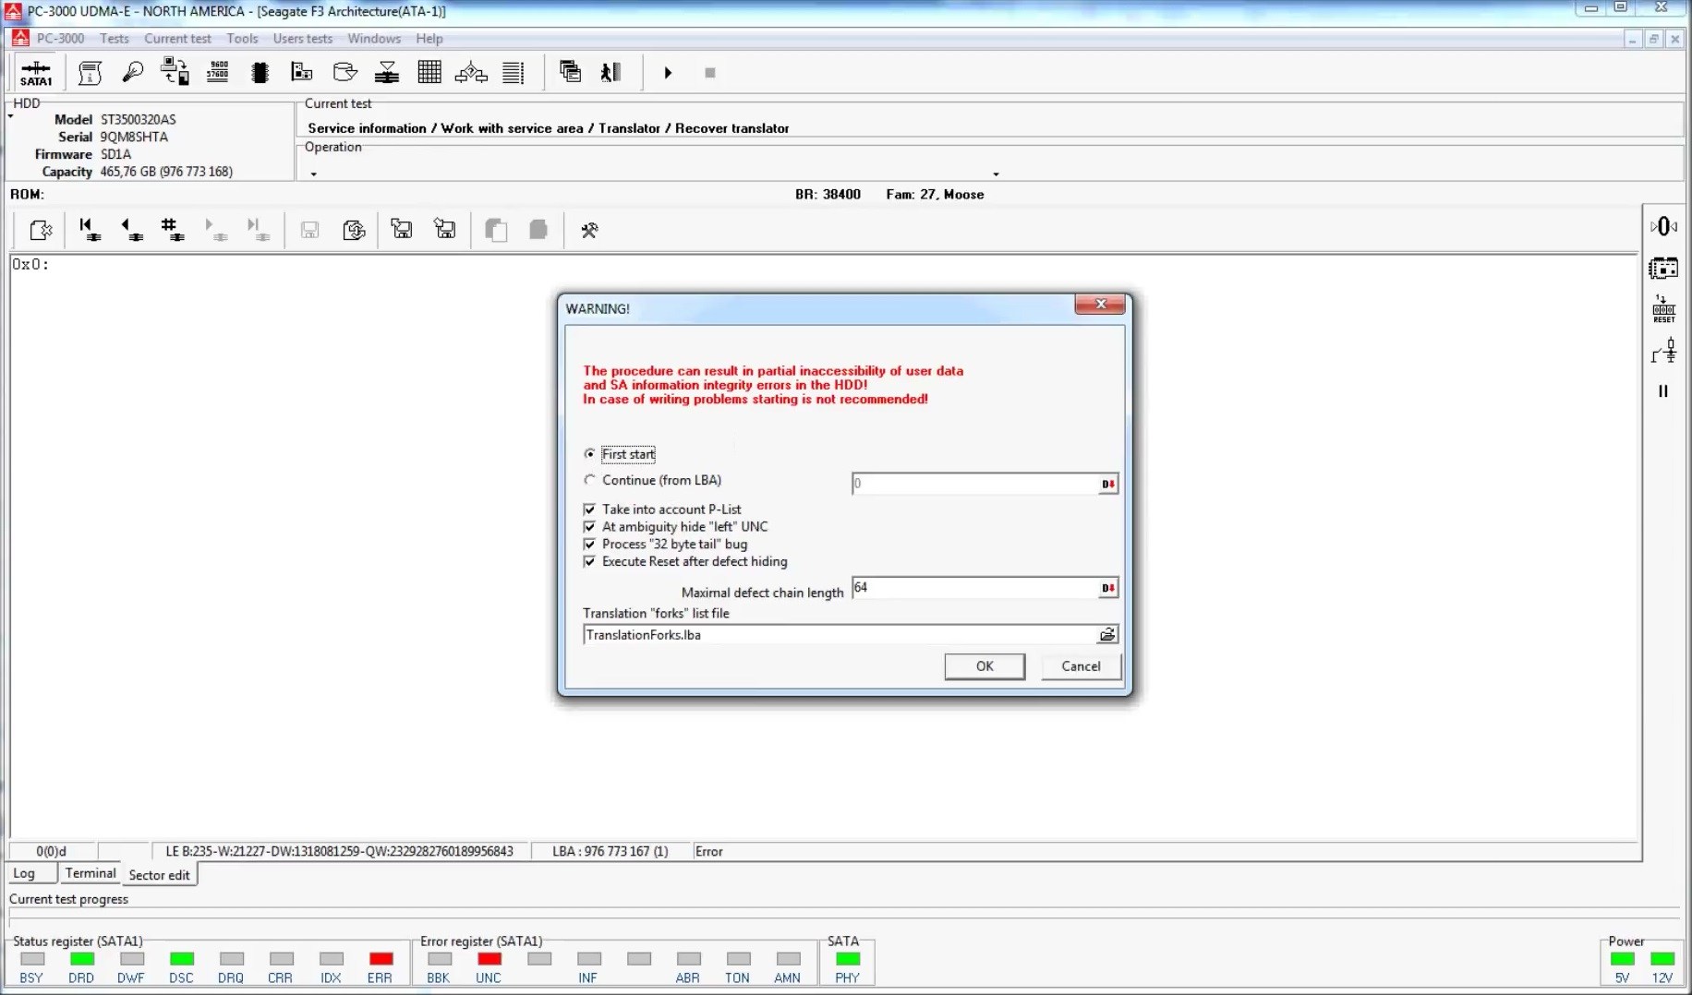Toggle "Process 32 byte tail bug" checkbox
Image resolution: width=1692 pixels, height=995 pixels.
pos(590,545)
